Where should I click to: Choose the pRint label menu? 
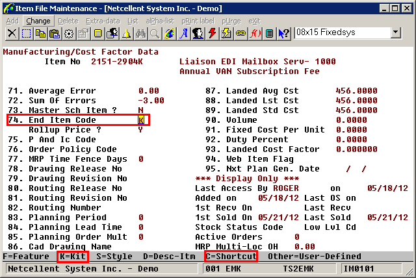198,21
